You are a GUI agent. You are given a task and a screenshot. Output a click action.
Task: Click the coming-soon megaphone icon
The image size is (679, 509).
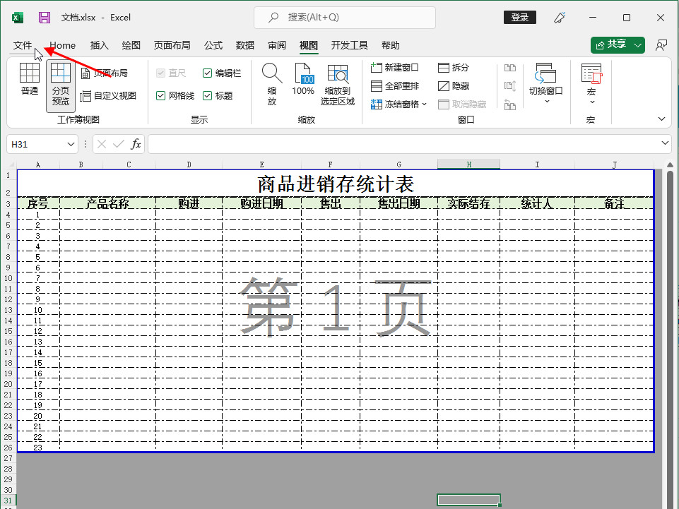pyautogui.click(x=560, y=18)
